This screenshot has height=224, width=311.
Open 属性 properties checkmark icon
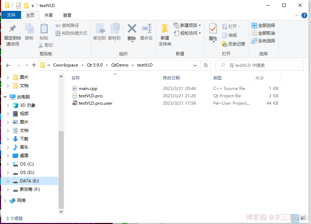click(213, 29)
